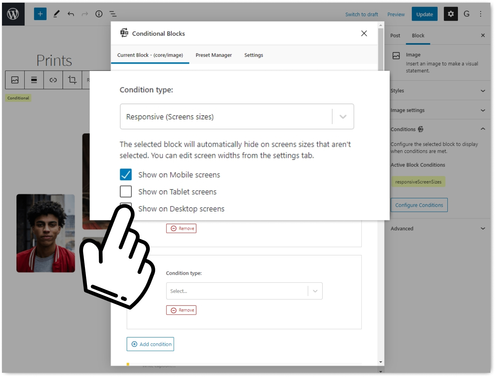Viewport: 495px width, 377px height.
Task: Check Show on Tablet screens
Action: click(x=126, y=192)
